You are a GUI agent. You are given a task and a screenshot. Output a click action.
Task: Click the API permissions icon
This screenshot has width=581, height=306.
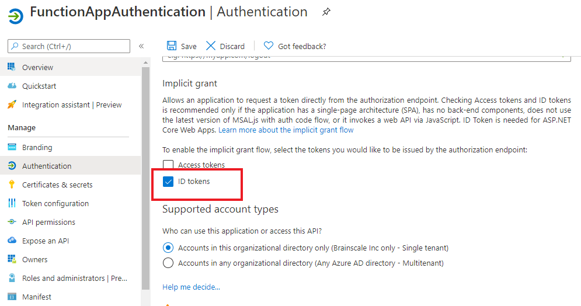click(12, 221)
